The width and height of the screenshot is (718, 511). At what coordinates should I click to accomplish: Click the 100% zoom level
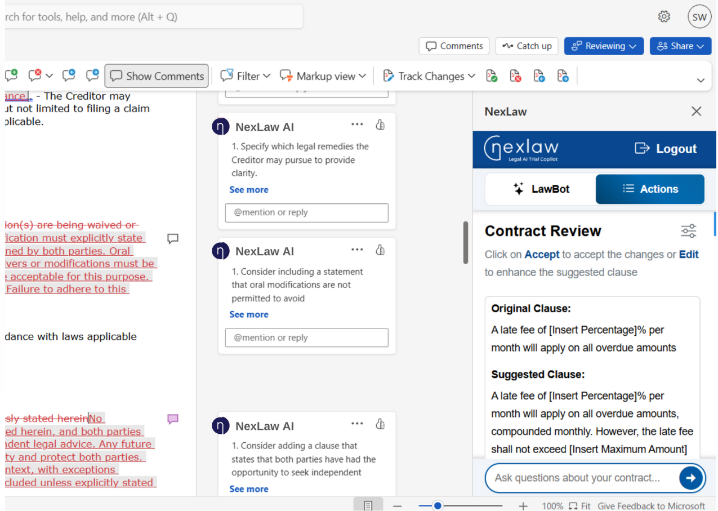click(x=552, y=506)
